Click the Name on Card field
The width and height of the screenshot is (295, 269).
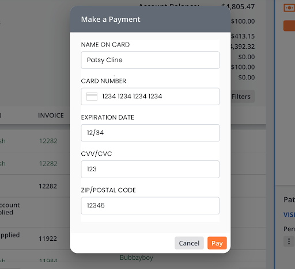point(150,60)
